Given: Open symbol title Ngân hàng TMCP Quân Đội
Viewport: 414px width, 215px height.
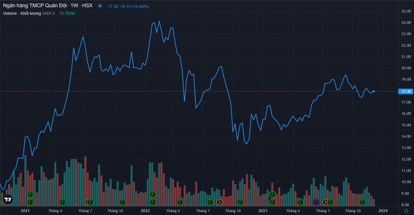Looking at the screenshot, I should [x=35, y=5].
